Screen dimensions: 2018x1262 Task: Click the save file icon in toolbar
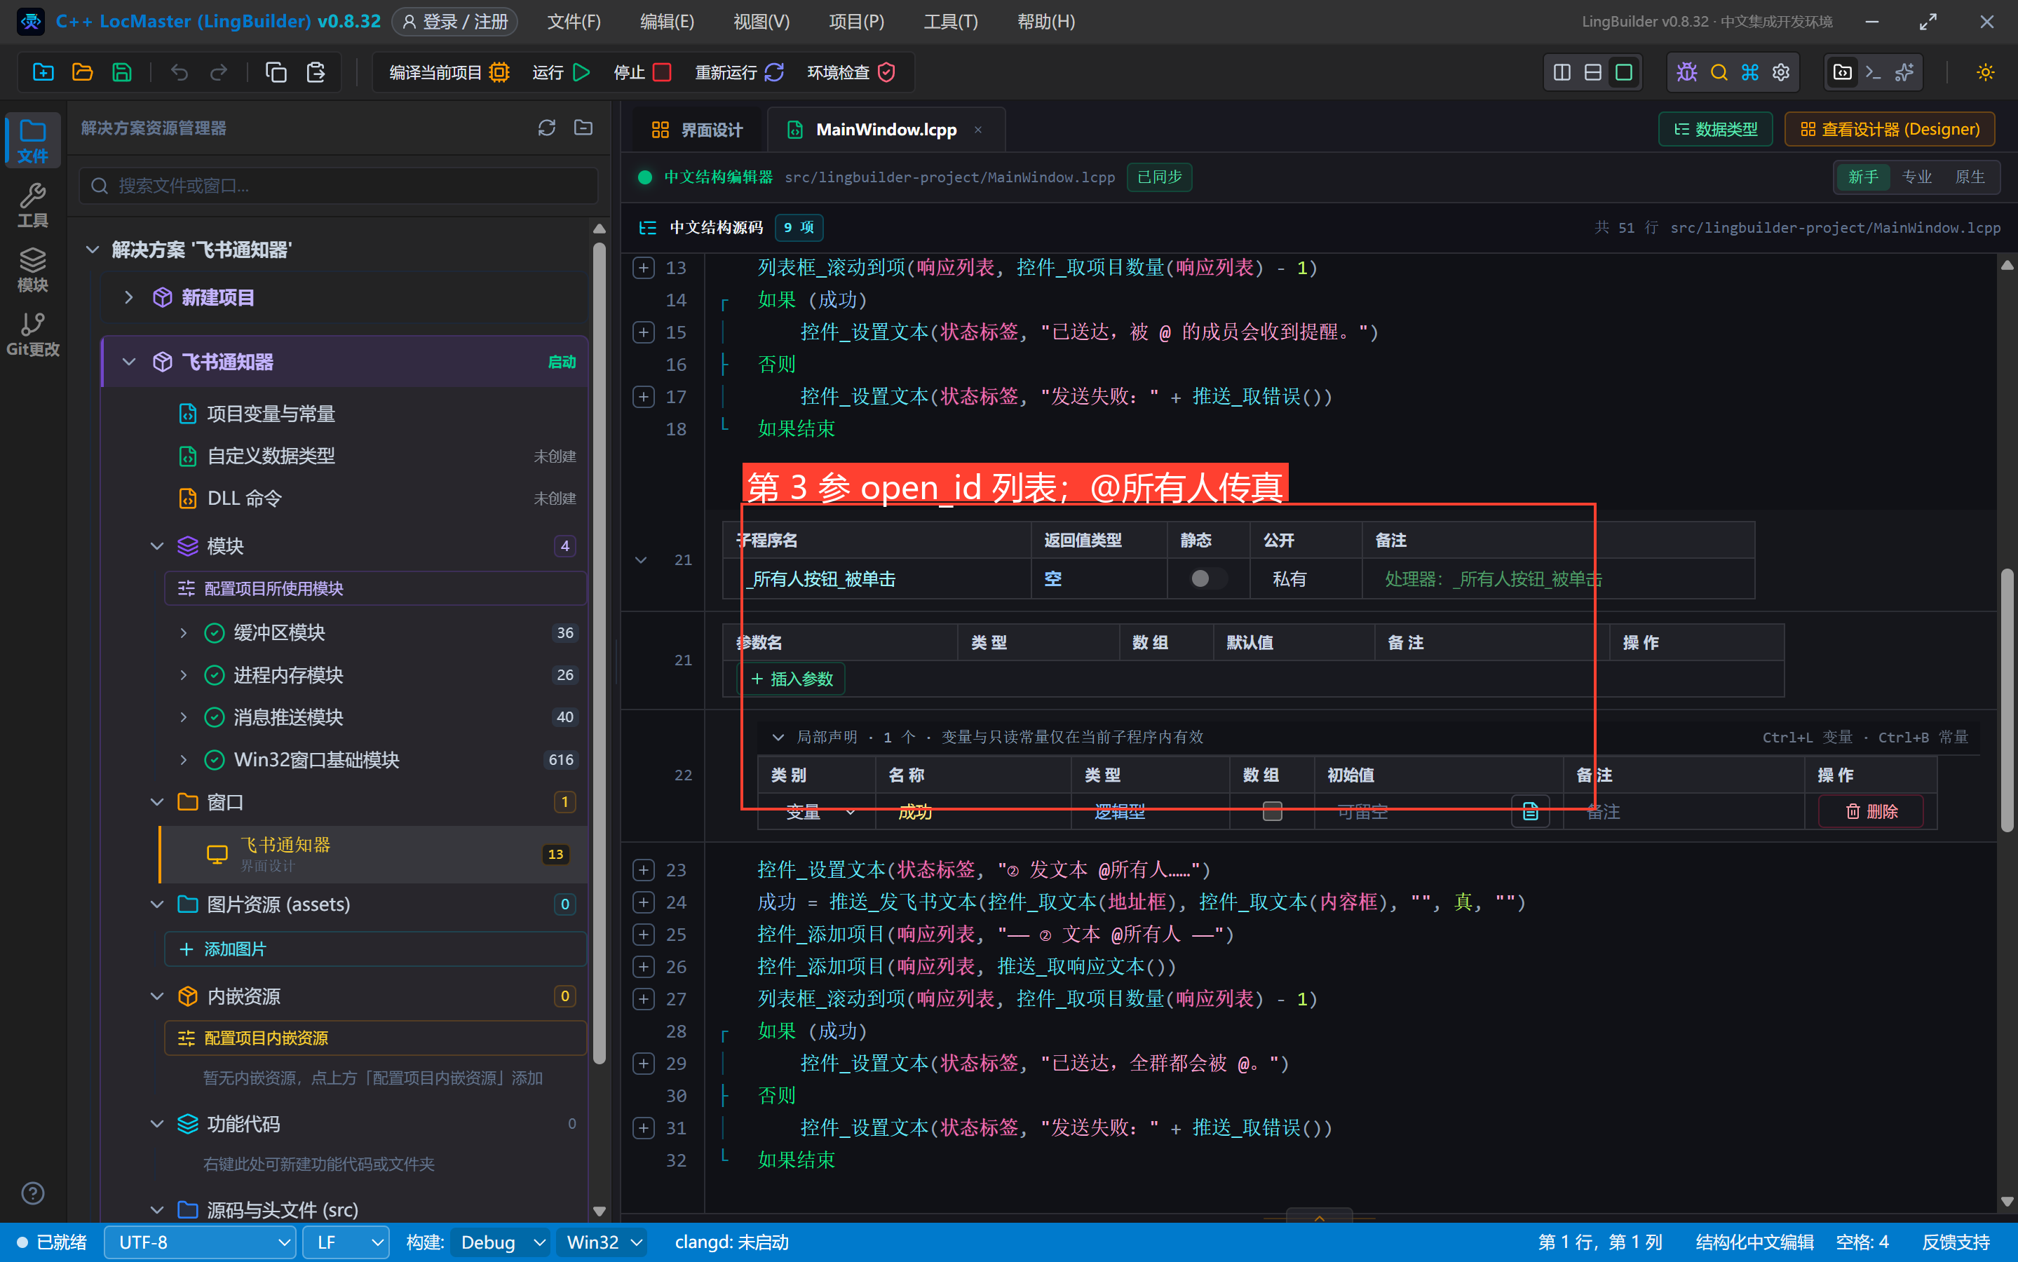coord(122,73)
